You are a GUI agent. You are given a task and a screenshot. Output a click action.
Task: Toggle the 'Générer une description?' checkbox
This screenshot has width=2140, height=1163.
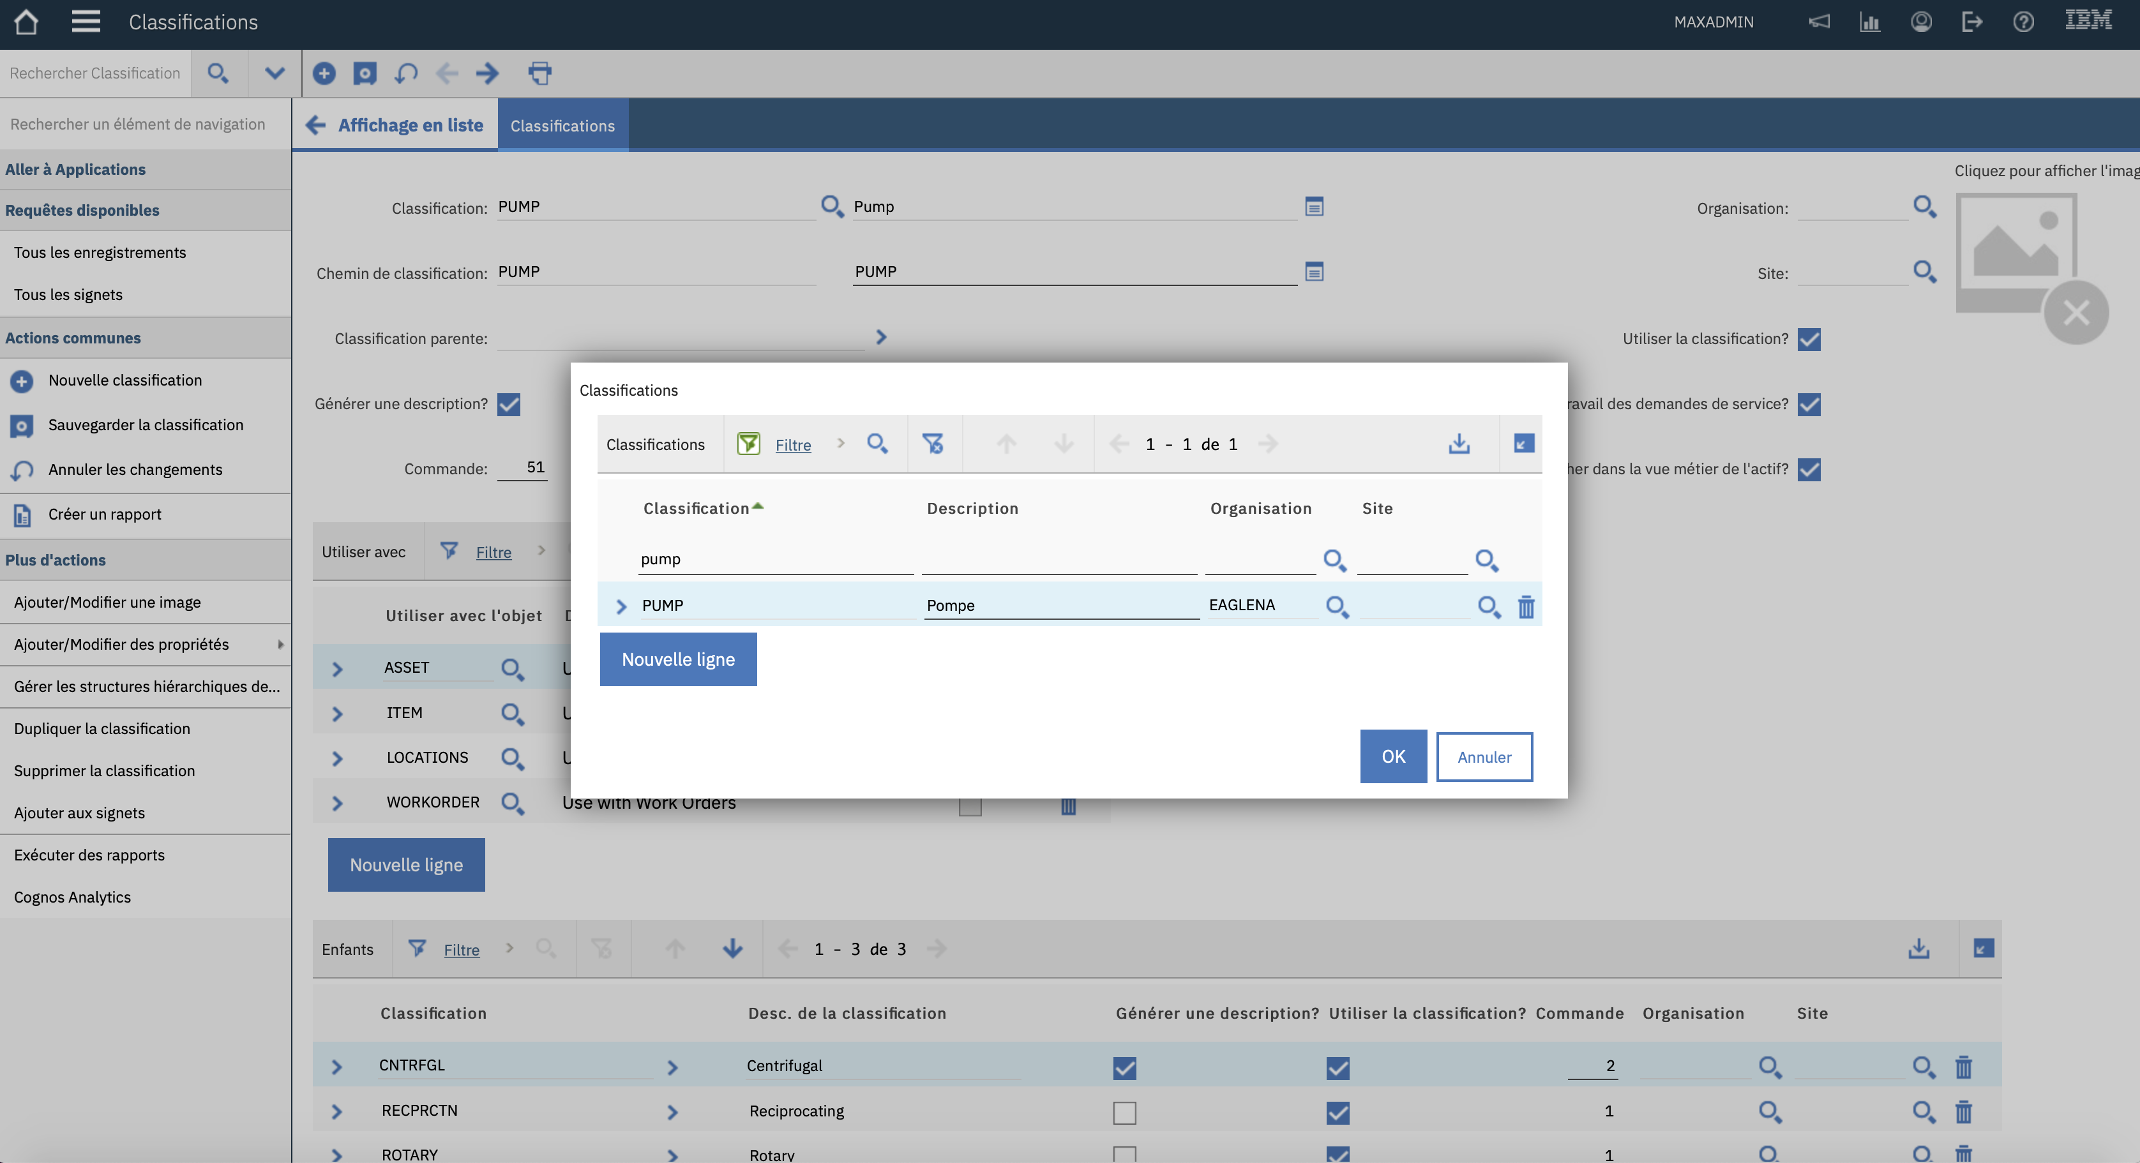[508, 405]
